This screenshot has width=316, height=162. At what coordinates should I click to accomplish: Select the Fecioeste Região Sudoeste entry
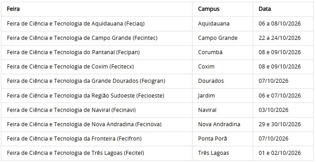tap(85, 95)
